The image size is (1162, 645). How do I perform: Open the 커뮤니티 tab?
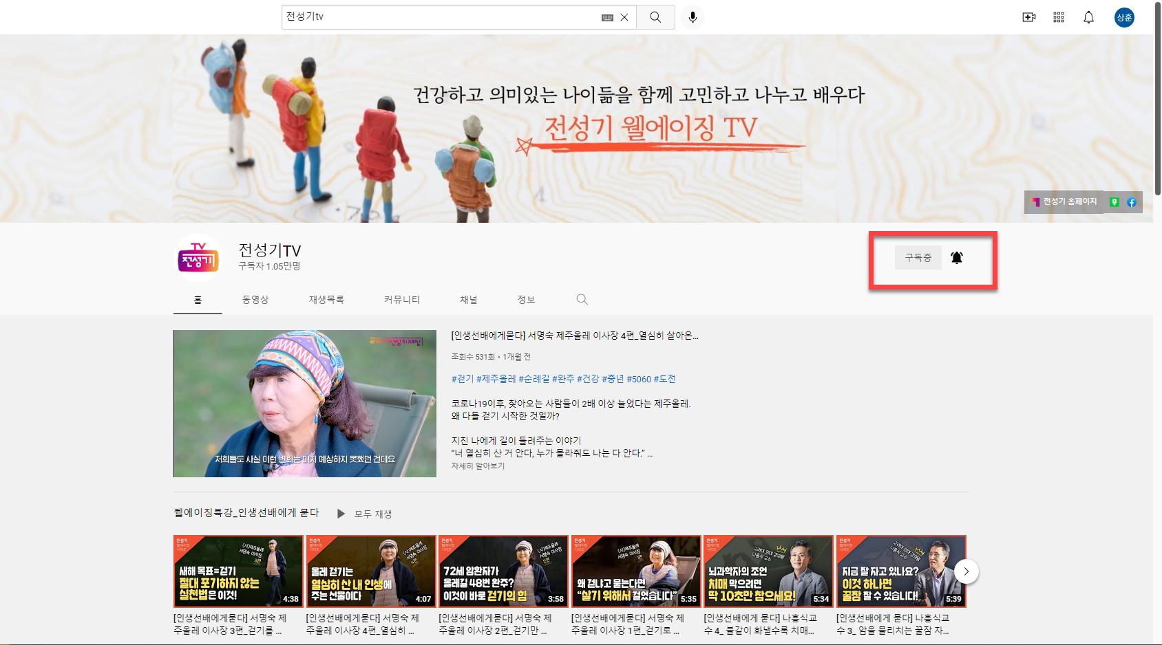tap(402, 300)
